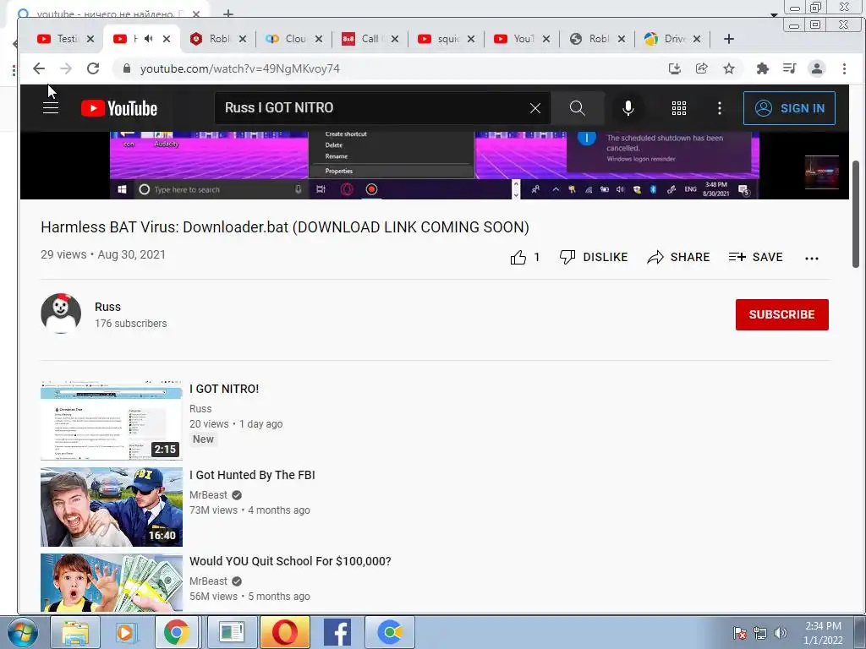Image resolution: width=866 pixels, height=649 pixels.
Task: Close the Testi tab
Action: pos(90,39)
